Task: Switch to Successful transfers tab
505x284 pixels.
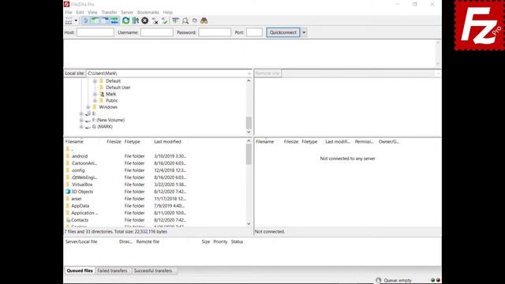Action: tap(153, 271)
